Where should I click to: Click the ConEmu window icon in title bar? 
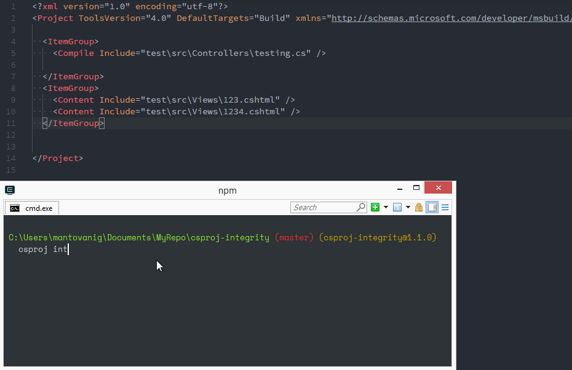click(10, 191)
